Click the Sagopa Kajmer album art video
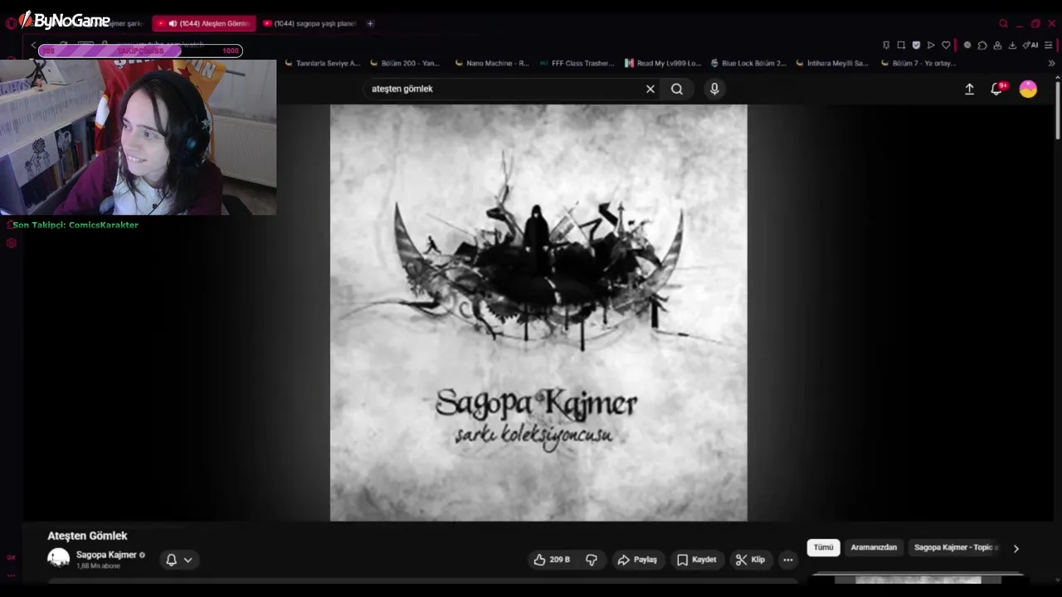Viewport: 1062px width, 597px height. point(538,313)
